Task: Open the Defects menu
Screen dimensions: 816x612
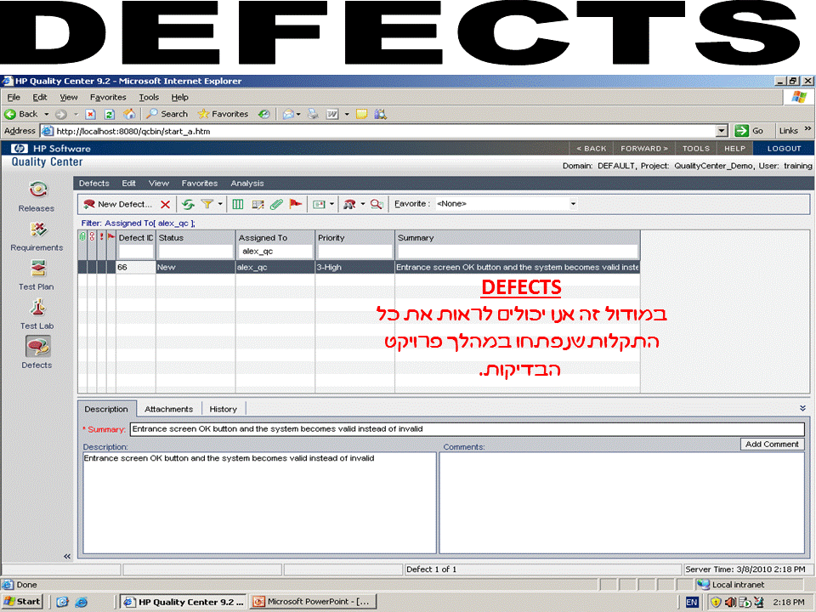Action: pyautogui.click(x=93, y=184)
